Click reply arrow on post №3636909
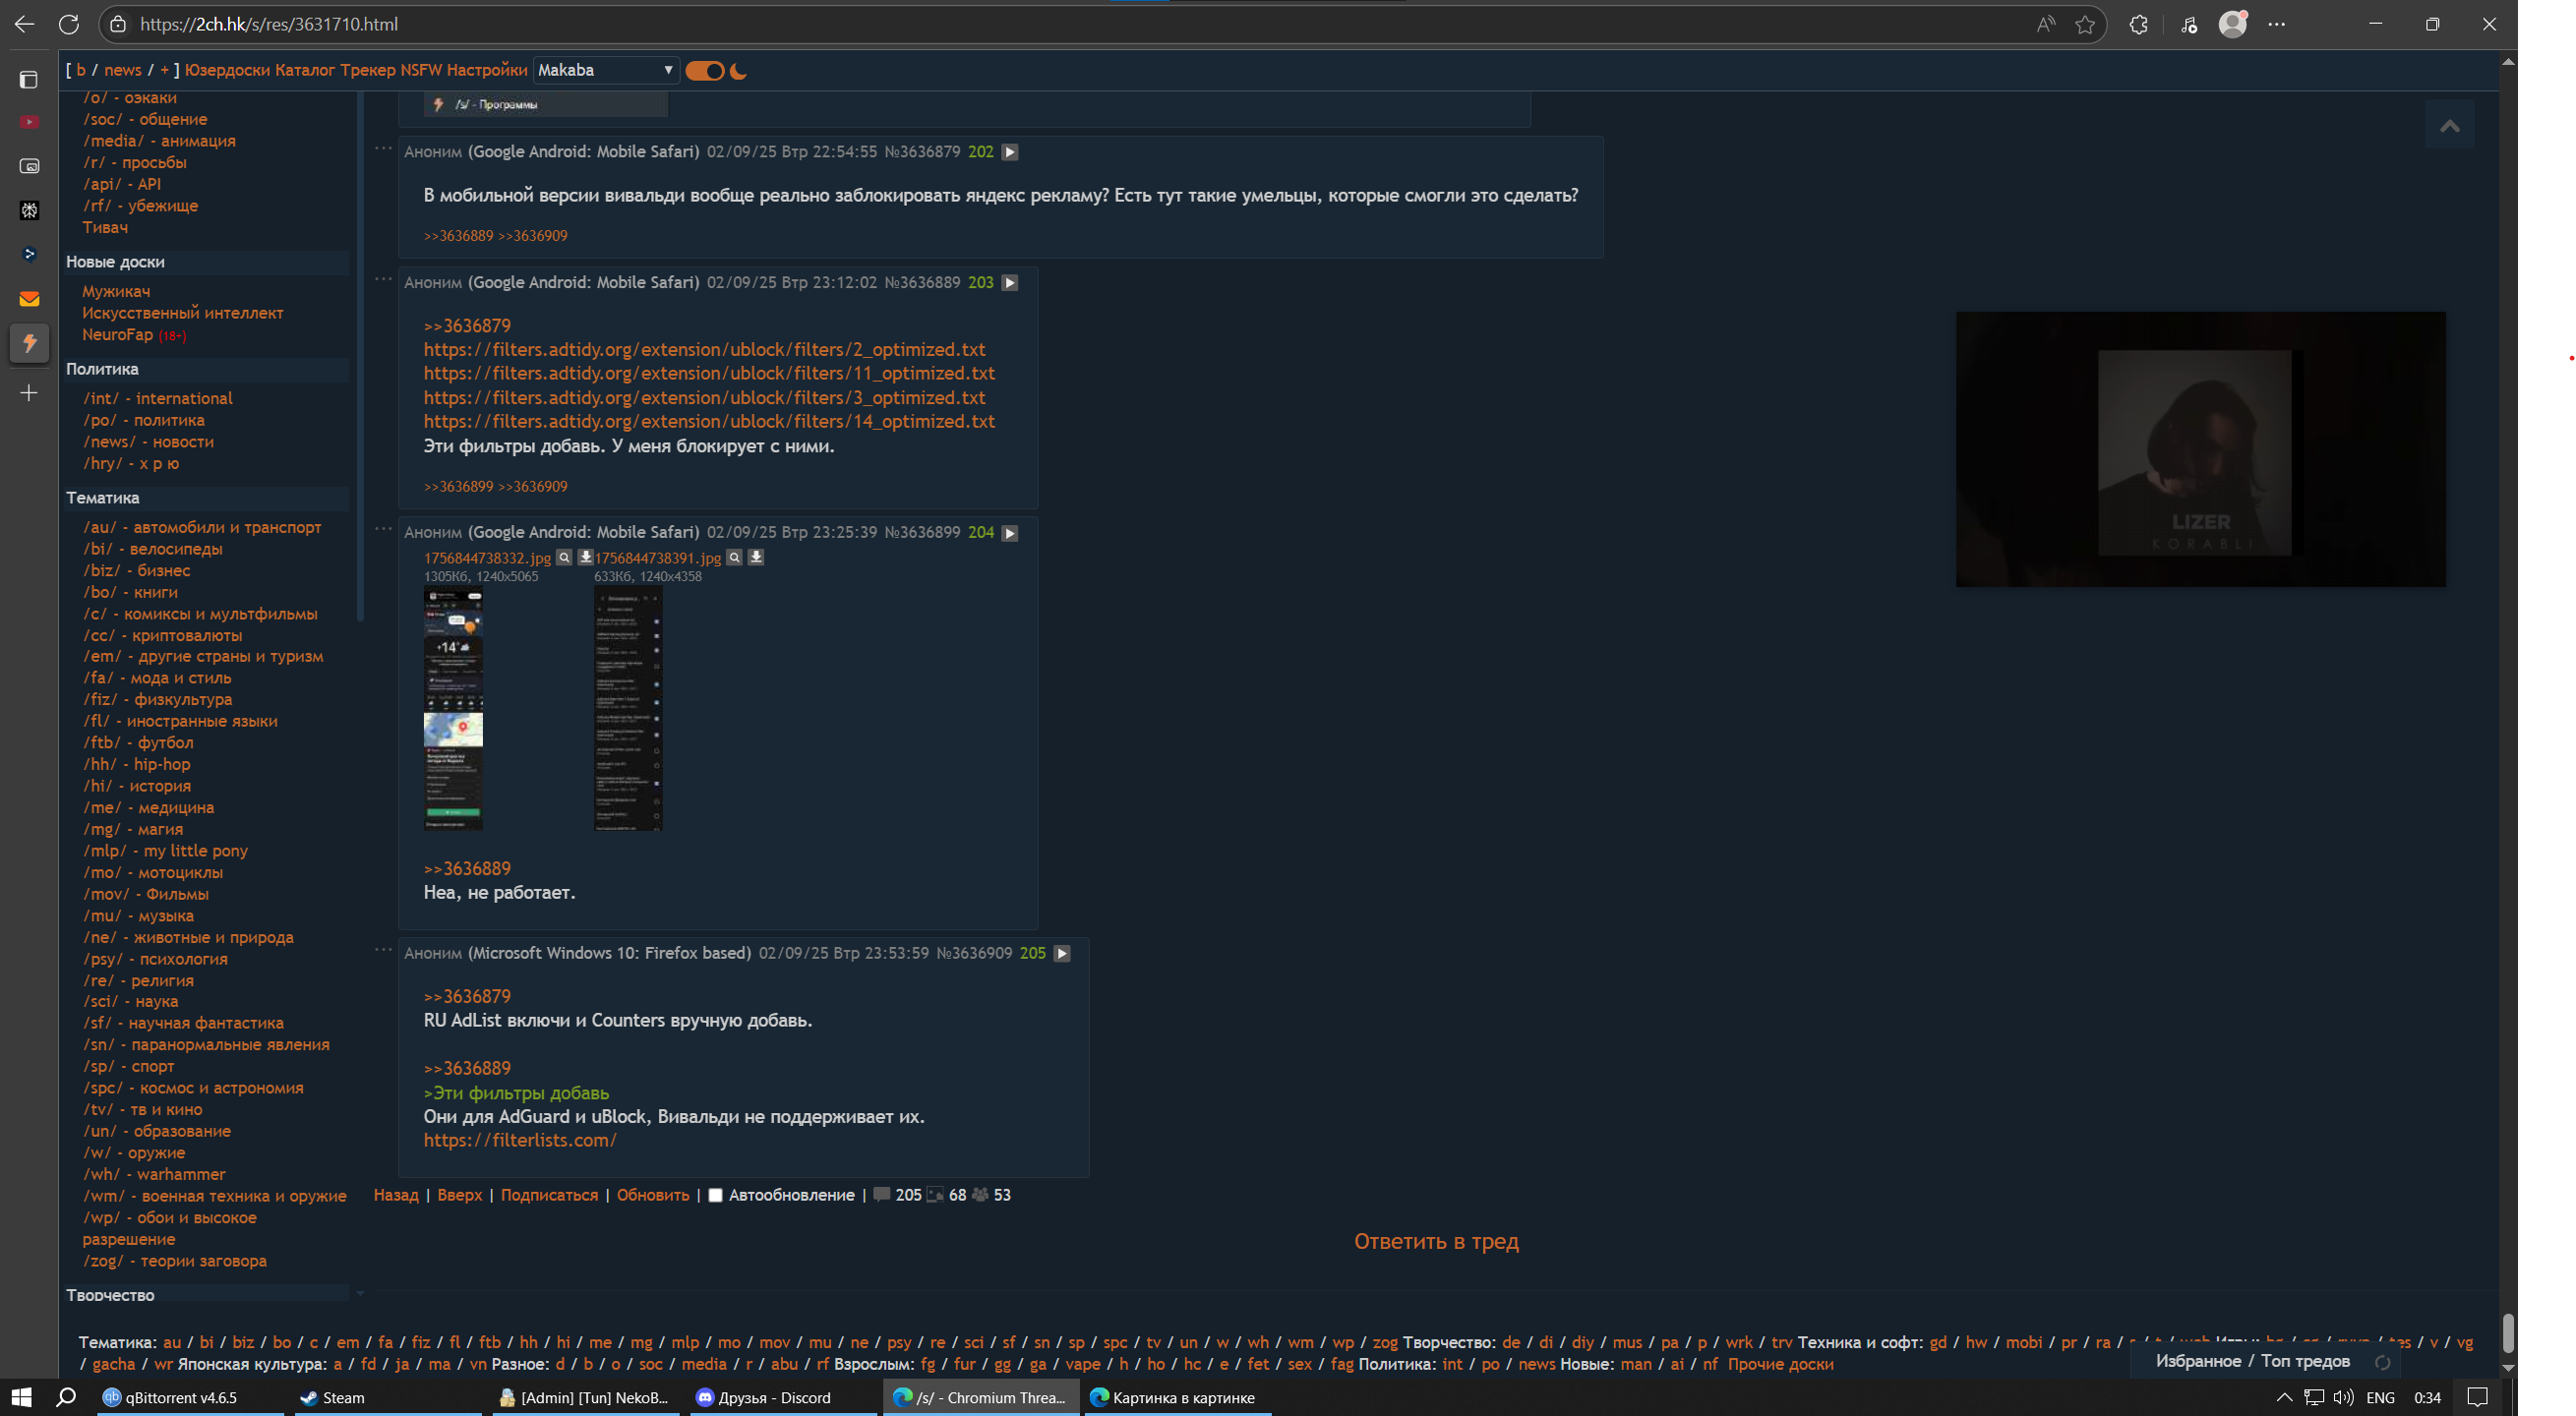This screenshot has width=2576, height=1416. [1062, 953]
